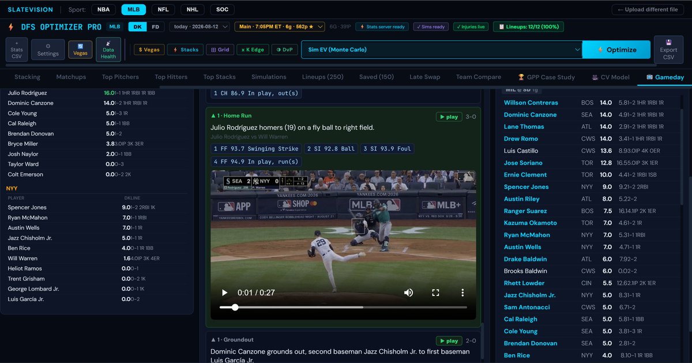The height and width of the screenshot is (363, 692).
Task: Play the Home Run event clip
Action: (448, 117)
